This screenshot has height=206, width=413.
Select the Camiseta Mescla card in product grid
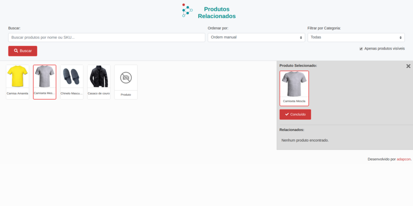[x=45, y=82]
